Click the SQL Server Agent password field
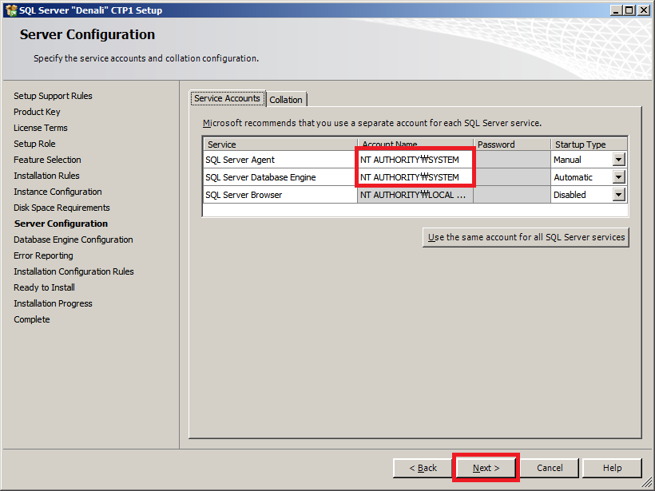 pos(512,160)
